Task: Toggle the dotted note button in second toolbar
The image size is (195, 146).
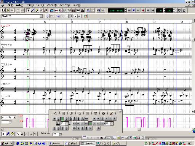Action: coord(75,16)
